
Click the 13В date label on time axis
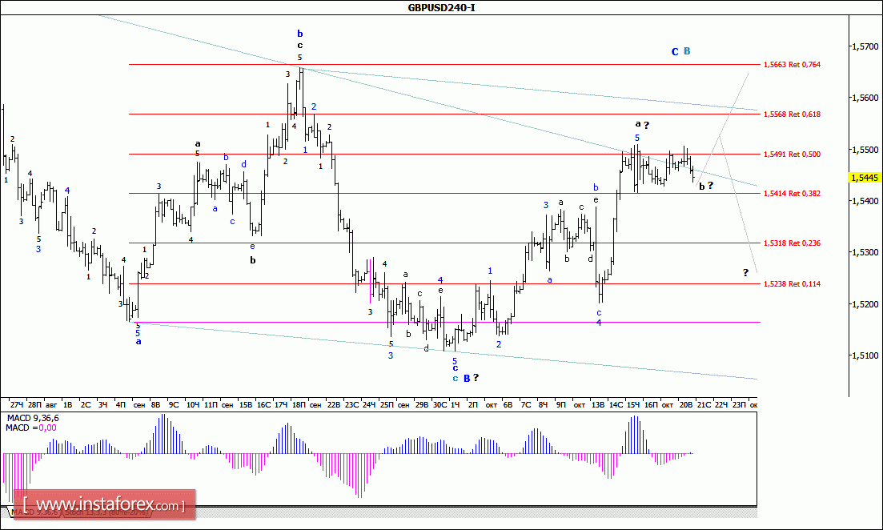pos(597,405)
